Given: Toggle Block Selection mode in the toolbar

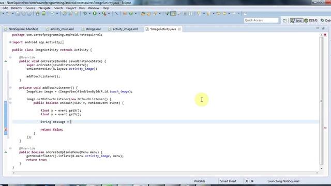Looking at the screenshot, I should (x=185, y=14).
